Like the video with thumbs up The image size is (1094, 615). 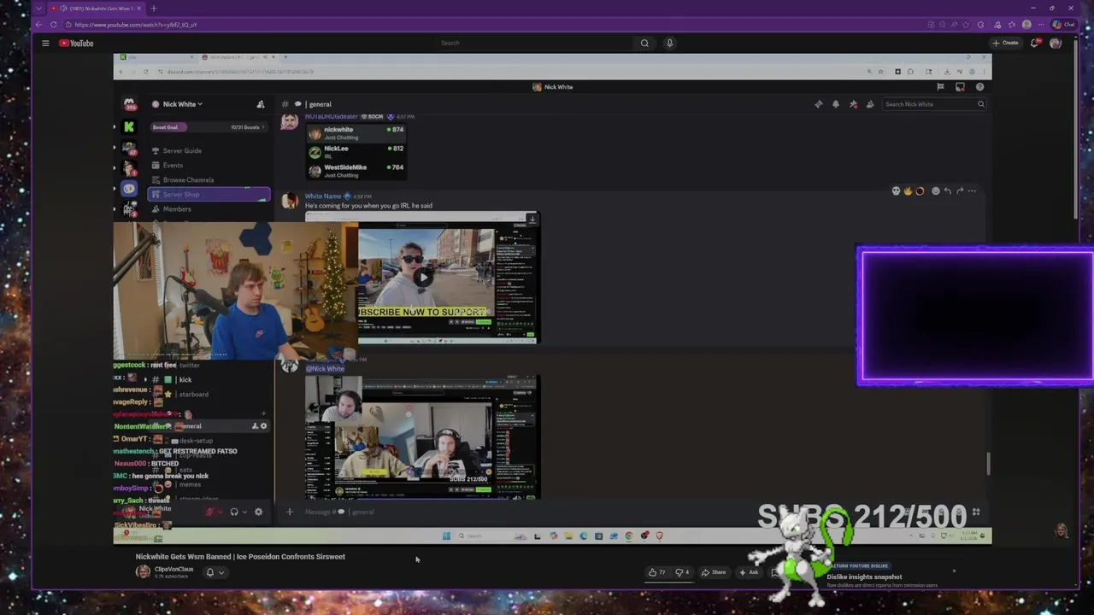point(656,572)
